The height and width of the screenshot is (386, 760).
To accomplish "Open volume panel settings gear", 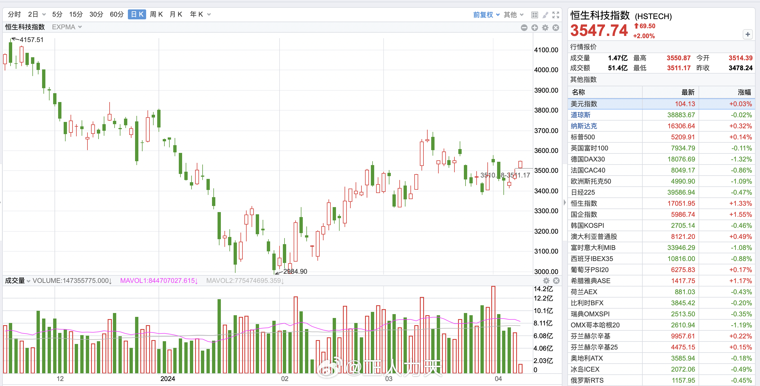I will 546,280.
